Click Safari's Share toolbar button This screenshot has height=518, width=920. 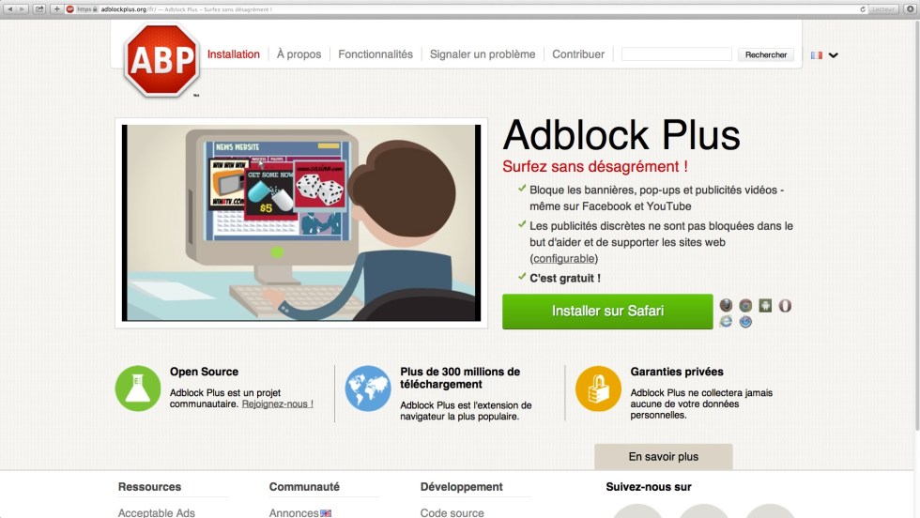(x=39, y=8)
